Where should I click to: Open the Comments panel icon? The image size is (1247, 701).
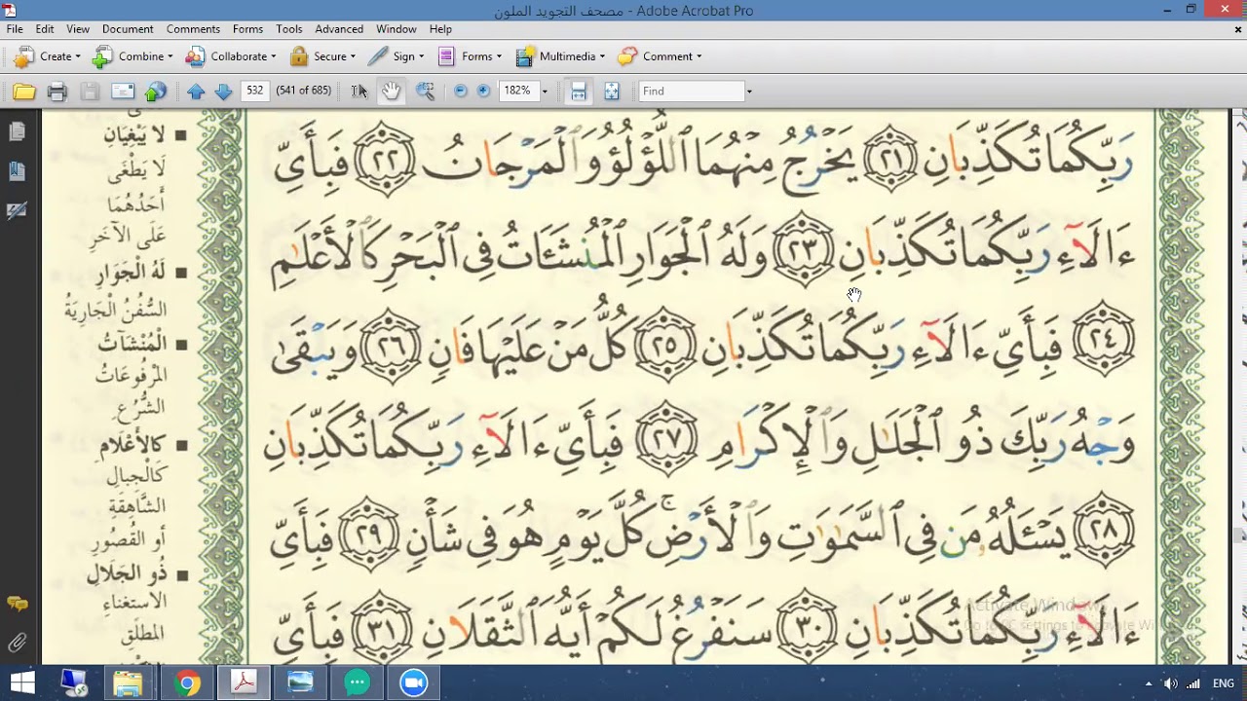click(x=17, y=605)
